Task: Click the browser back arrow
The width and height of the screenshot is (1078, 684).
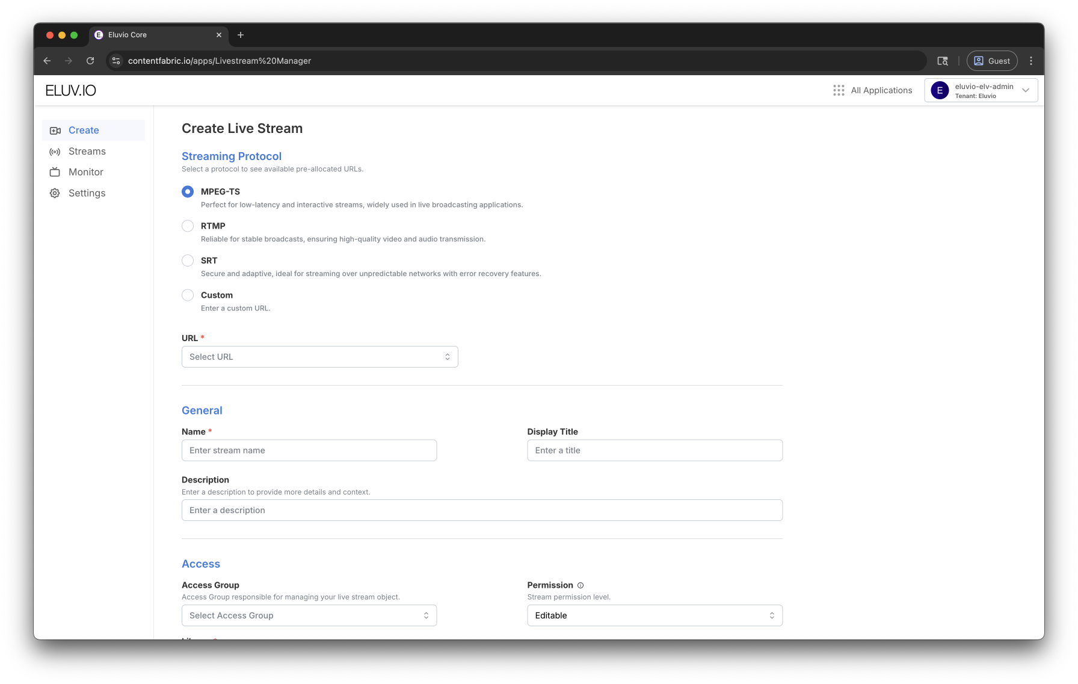Action: (x=47, y=61)
